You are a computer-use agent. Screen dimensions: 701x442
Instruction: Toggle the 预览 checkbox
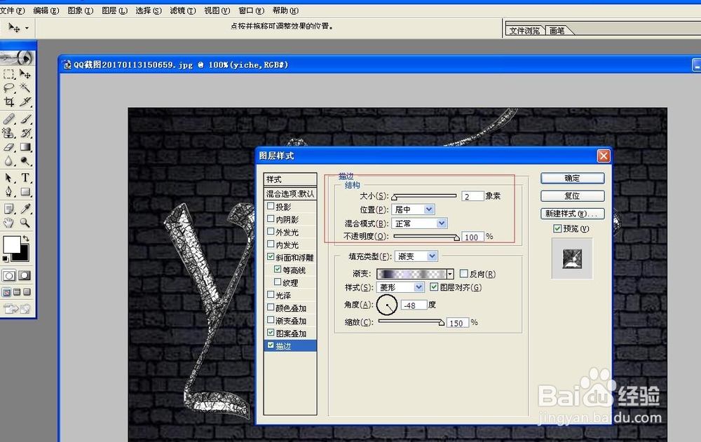point(557,228)
